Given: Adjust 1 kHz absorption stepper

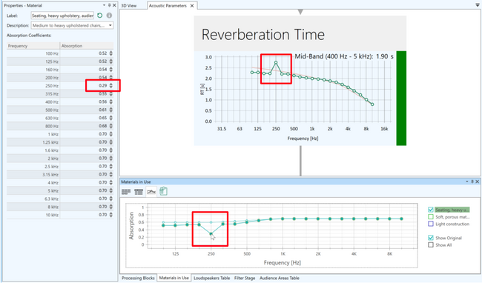Looking at the screenshot, I should click(110, 134).
